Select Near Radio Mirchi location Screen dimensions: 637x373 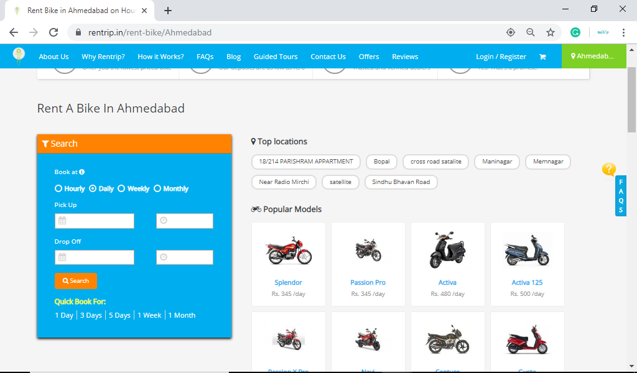pos(284,182)
